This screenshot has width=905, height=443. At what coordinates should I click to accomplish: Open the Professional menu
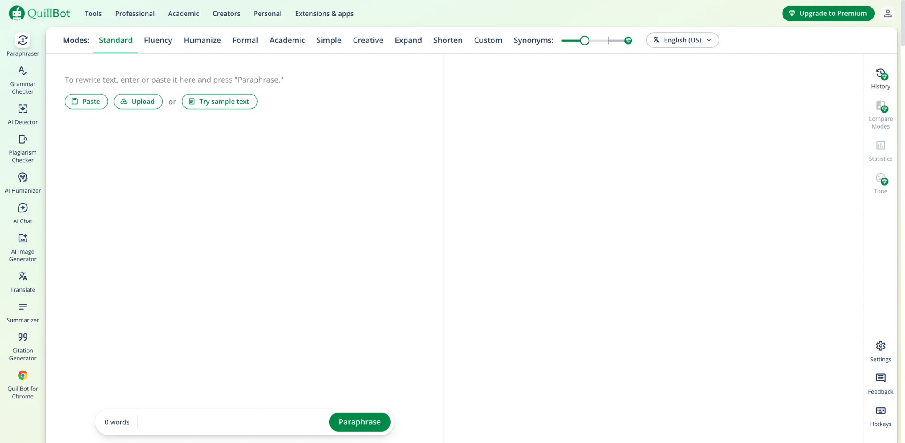tap(135, 14)
